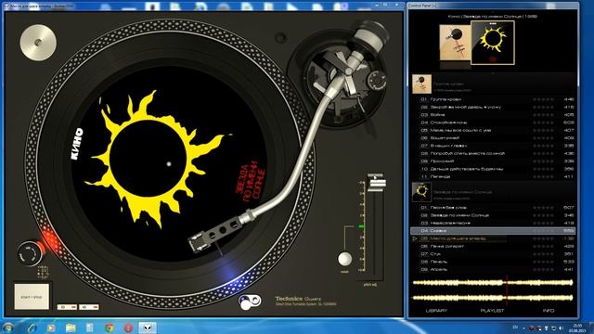This screenshot has height=334, width=594.
Task: Click the rating stars for track Апрель
Action: click(543, 270)
